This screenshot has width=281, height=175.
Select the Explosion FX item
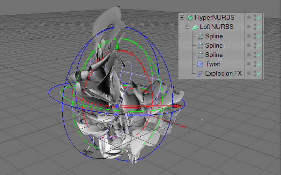click(223, 73)
